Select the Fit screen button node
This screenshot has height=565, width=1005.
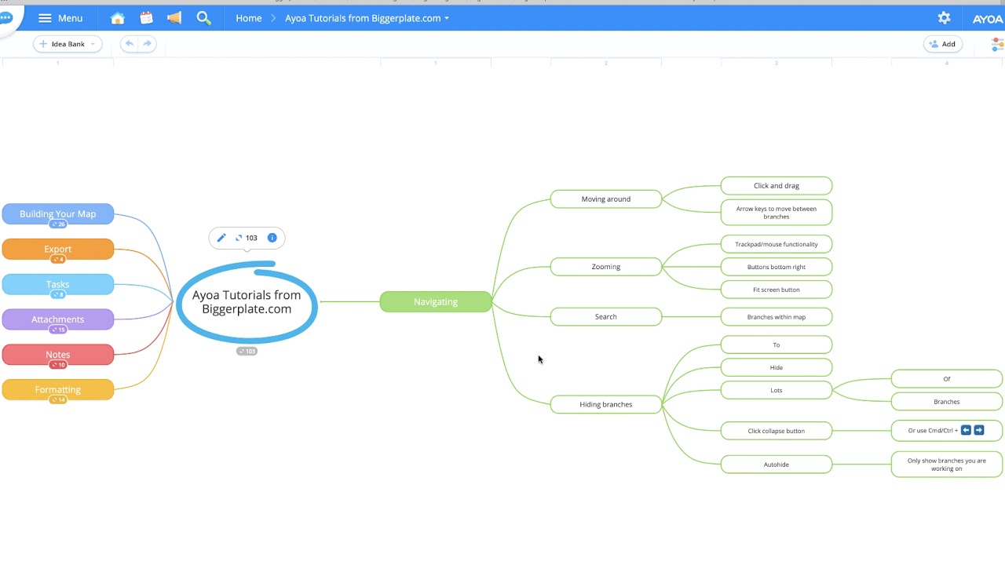point(777,290)
